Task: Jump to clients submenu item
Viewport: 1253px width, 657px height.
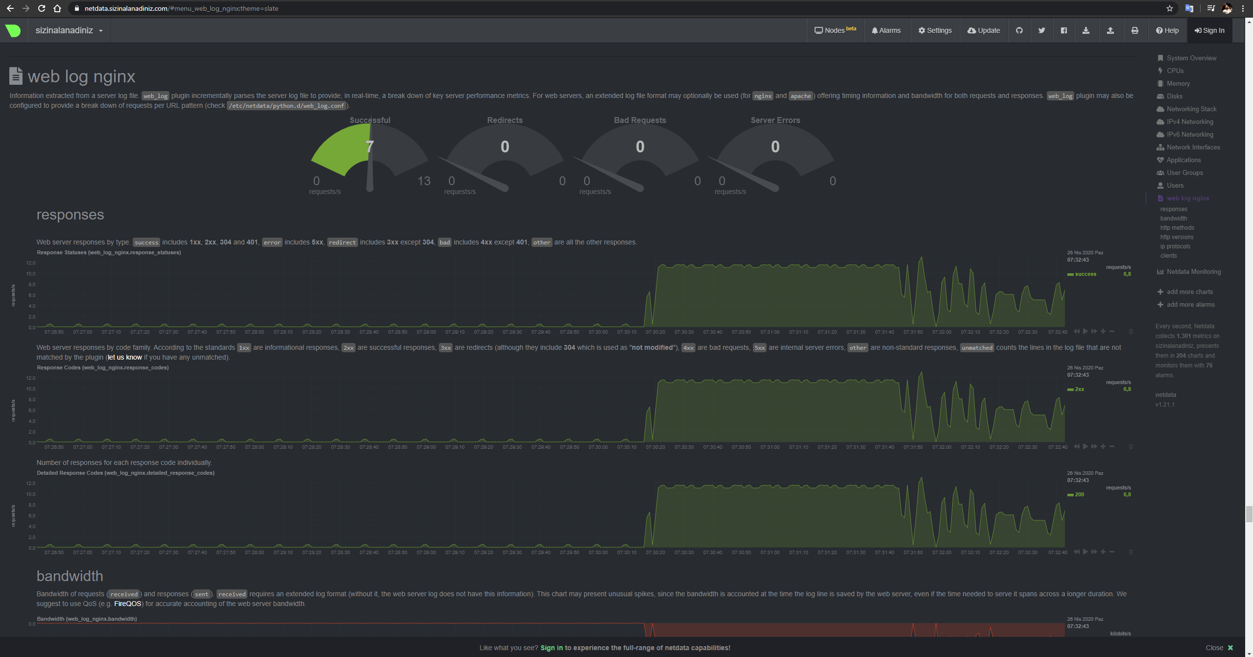Action: pyautogui.click(x=1168, y=256)
